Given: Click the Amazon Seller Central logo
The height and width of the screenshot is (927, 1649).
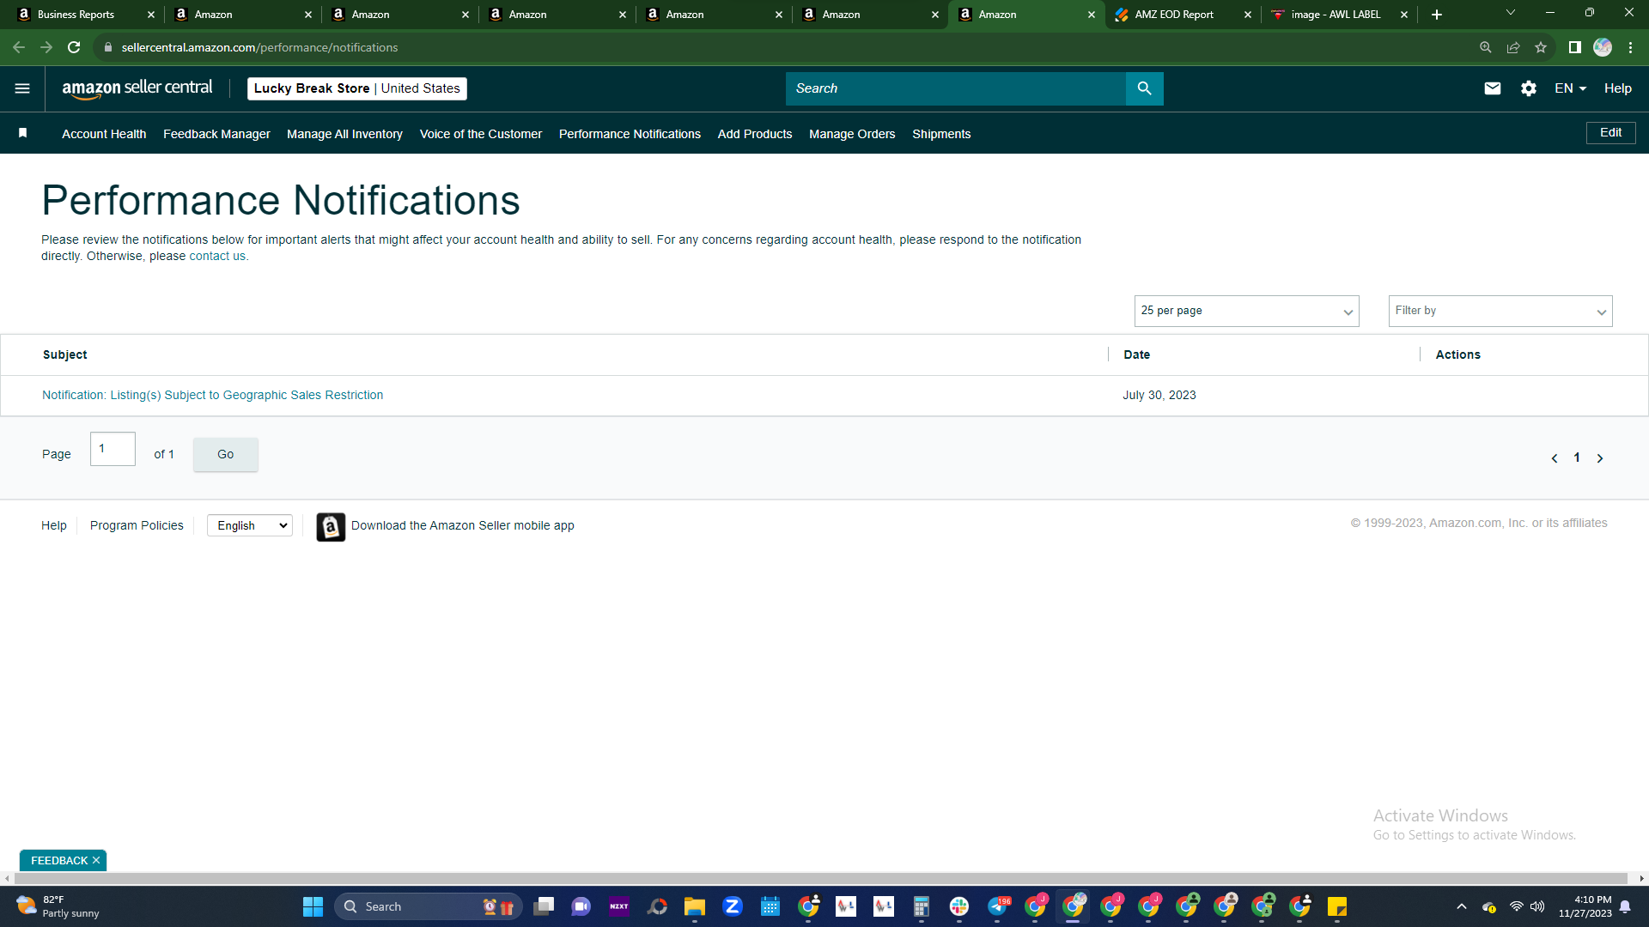Looking at the screenshot, I should 137,88.
